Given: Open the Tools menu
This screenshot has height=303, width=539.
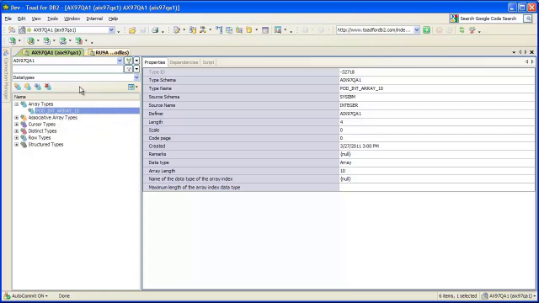Looking at the screenshot, I should [x=52, y=19].
